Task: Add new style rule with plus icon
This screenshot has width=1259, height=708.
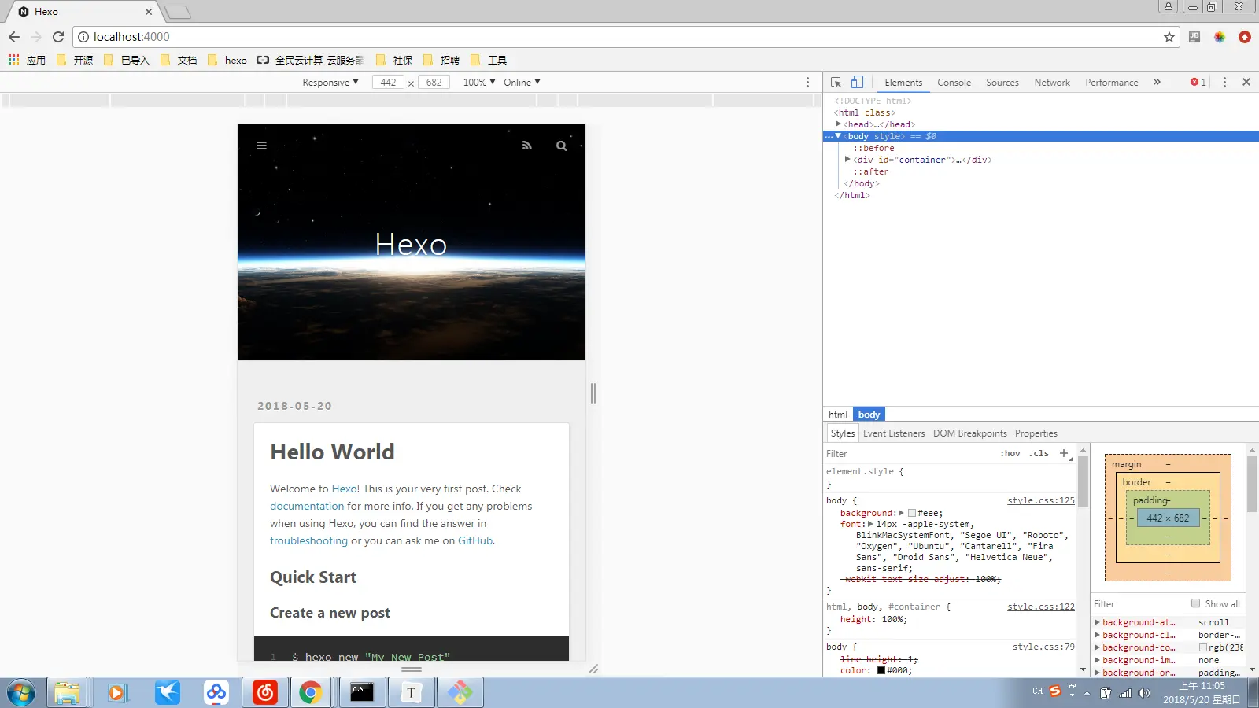Action: pyautogui.click(x=1064, y=453)
